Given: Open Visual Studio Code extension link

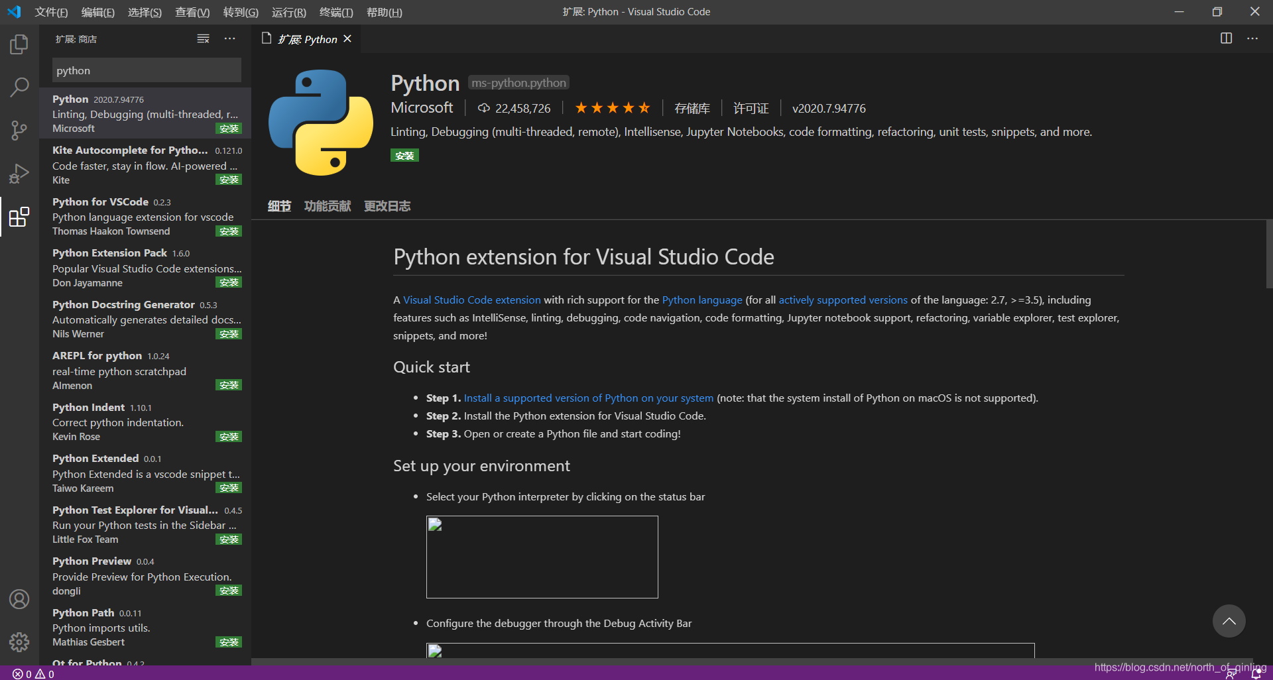Looking at the screenshot, I should point(472,300).
